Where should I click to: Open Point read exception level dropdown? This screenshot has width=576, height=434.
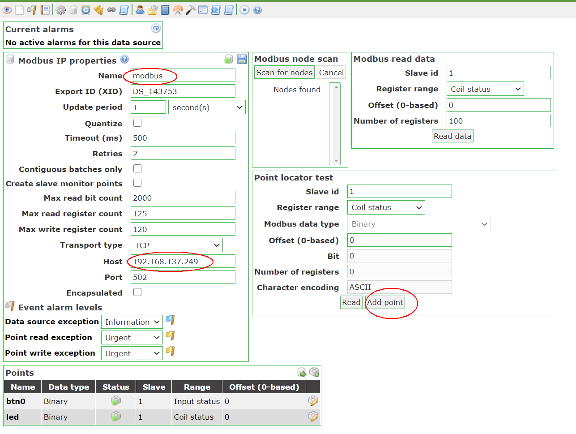click(x=132, y=338)
